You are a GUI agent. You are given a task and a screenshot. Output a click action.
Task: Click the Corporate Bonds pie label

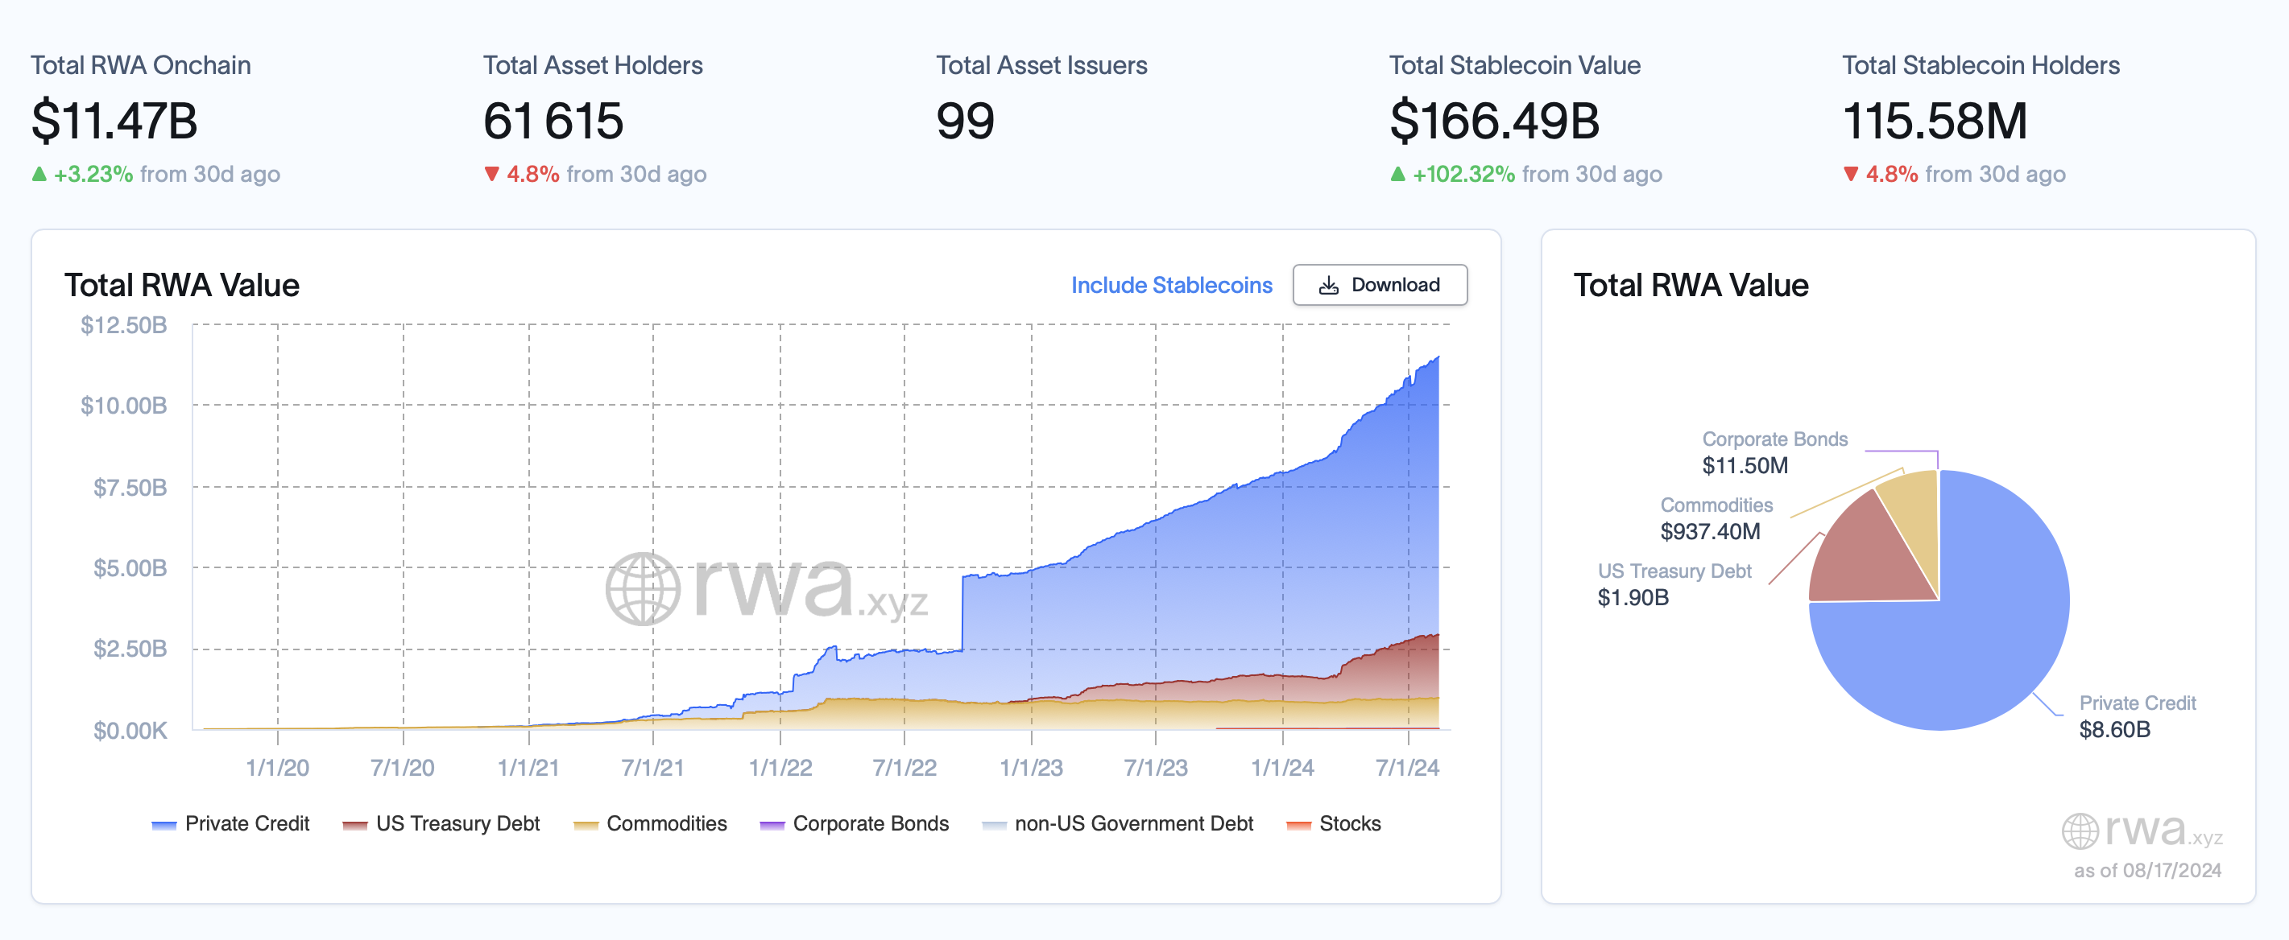[x=1774, y=439]
